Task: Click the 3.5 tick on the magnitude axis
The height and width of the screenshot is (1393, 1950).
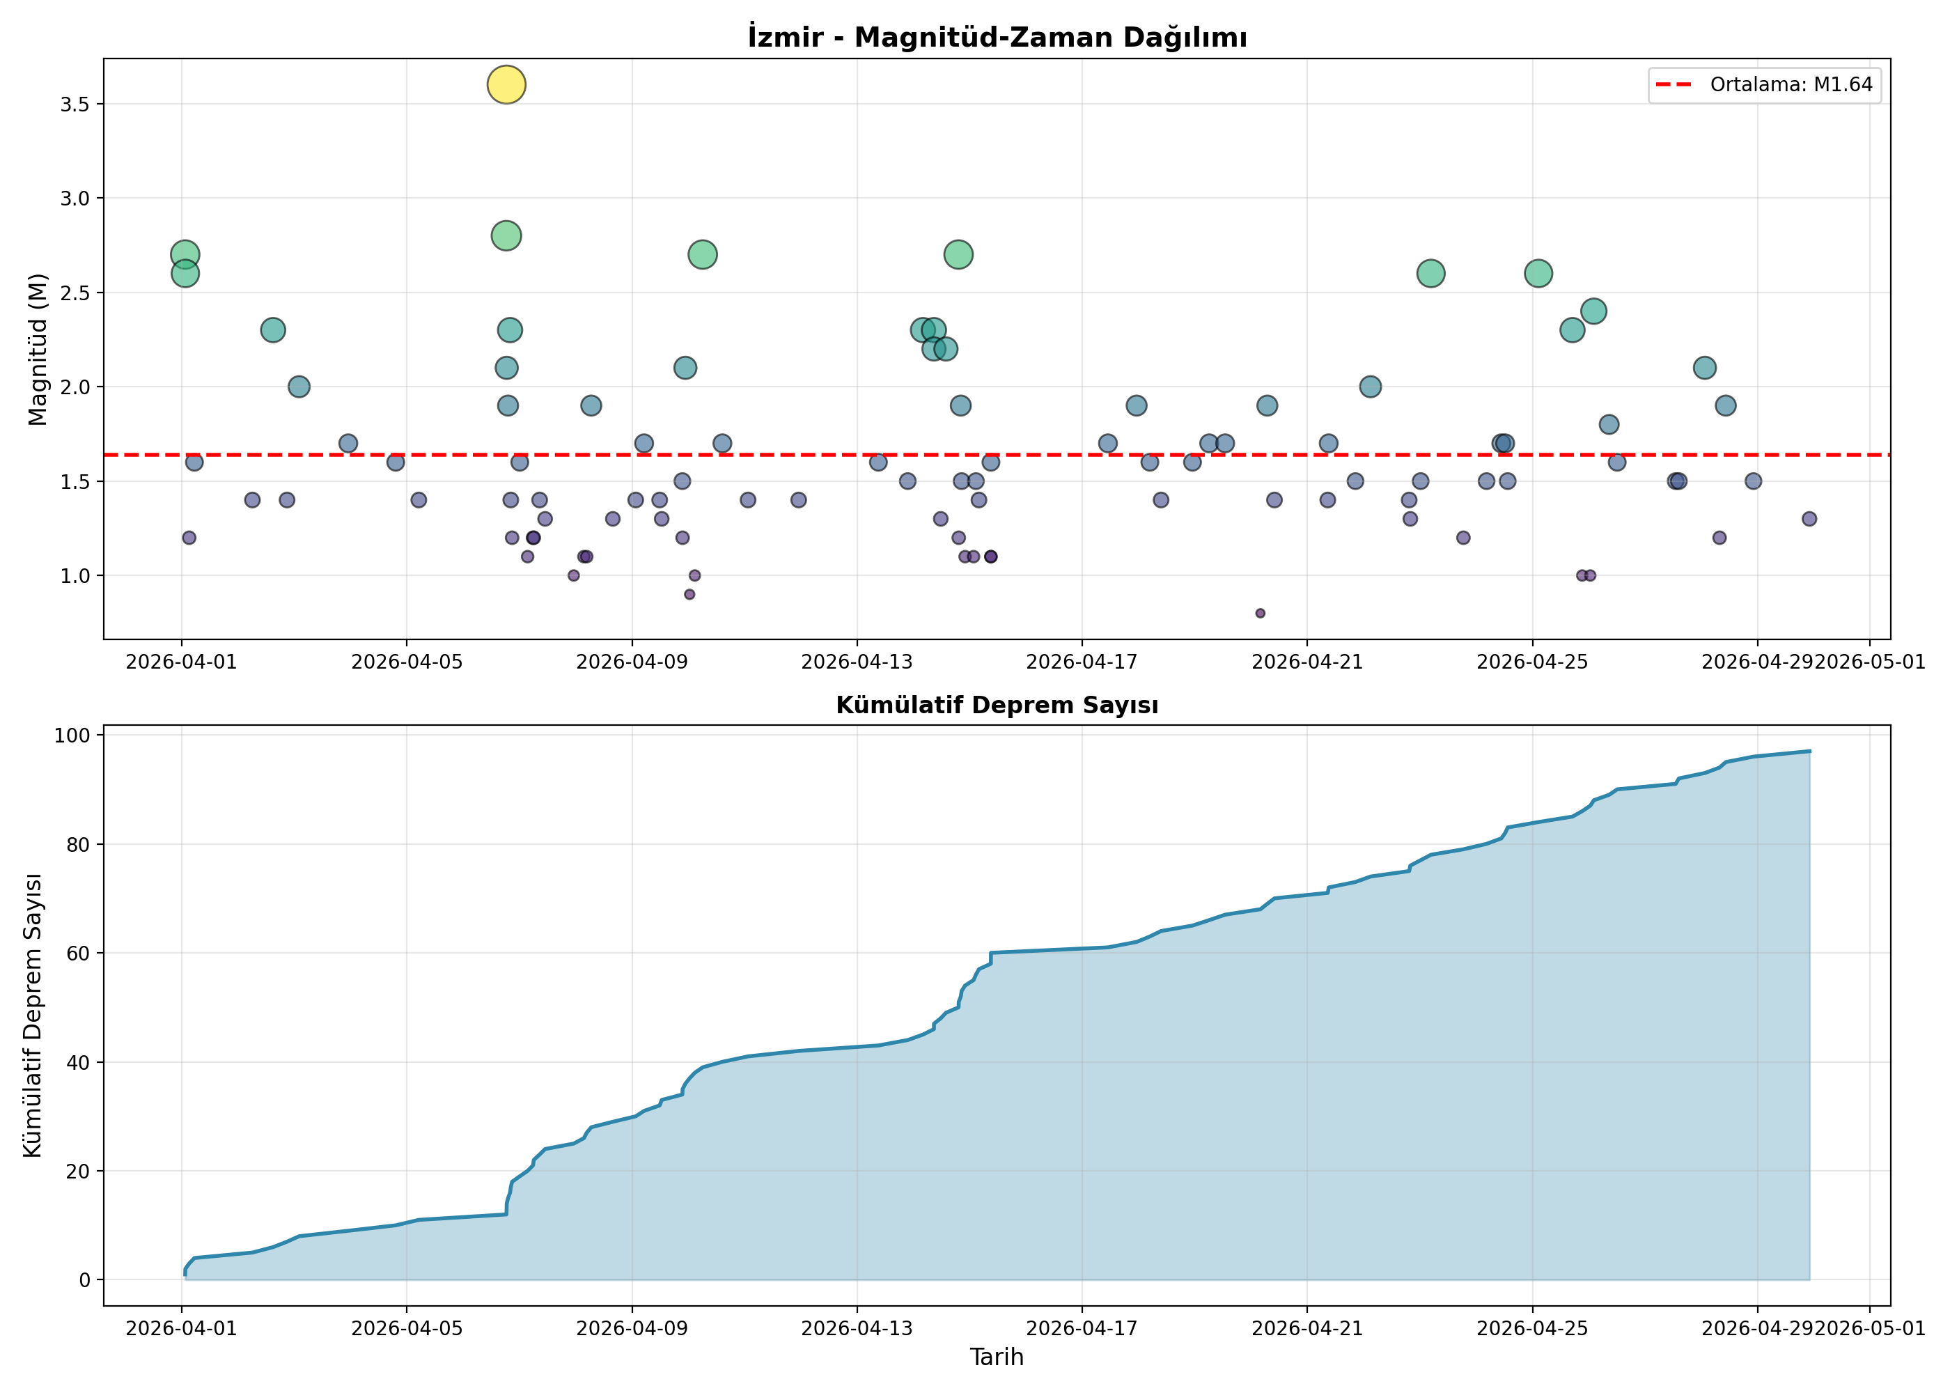Action: click(x=75, y=104)
